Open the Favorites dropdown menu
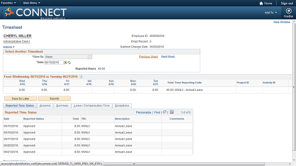Viewport: 296px width, 166px height. point(8,3)
